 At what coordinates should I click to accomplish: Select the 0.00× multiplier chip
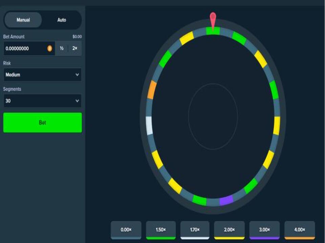tap(127, 229)
